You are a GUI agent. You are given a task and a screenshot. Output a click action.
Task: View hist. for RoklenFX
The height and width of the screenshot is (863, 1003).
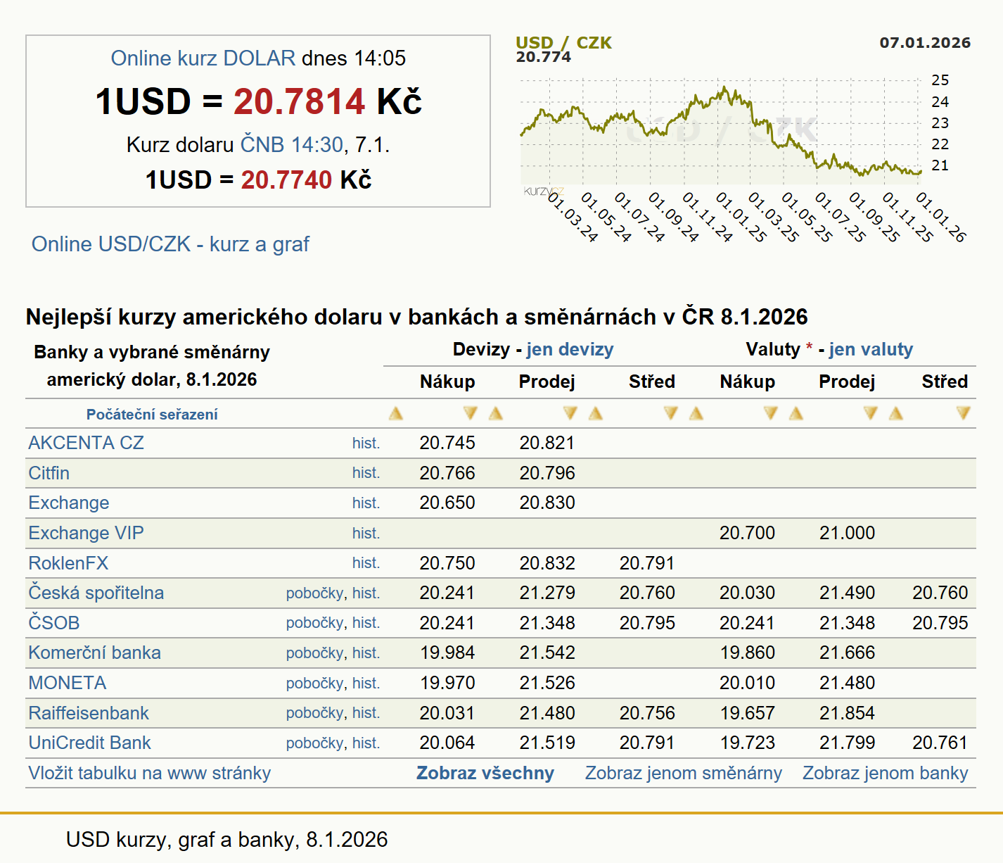coord(366,563)
